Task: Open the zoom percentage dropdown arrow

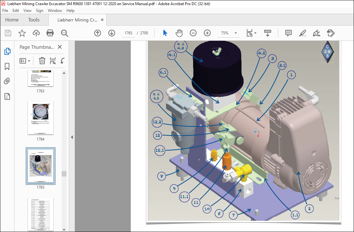Action: [236, 33]
